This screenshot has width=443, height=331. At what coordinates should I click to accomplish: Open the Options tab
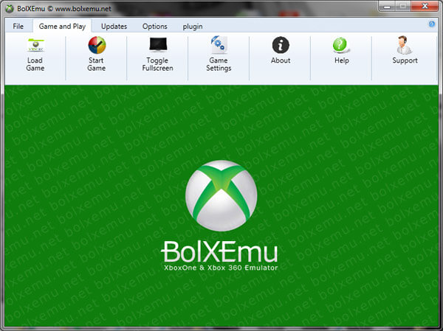pos(155,27)
